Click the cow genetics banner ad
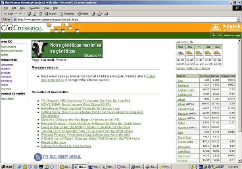 67,49
